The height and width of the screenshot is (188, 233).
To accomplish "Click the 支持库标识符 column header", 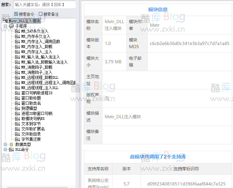I will [186, 169].
